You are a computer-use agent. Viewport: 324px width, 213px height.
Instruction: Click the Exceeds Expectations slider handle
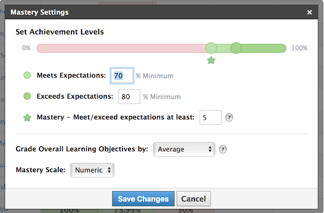coord(236,48)
